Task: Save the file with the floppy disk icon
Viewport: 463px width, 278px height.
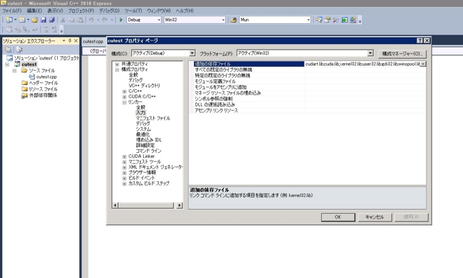Action: tap(43, 20)
